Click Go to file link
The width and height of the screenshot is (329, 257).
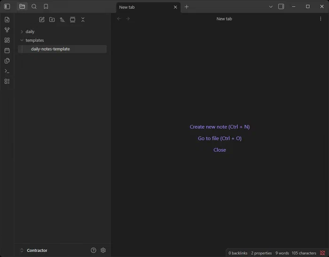pyautogui.click(x=219, y=138)
